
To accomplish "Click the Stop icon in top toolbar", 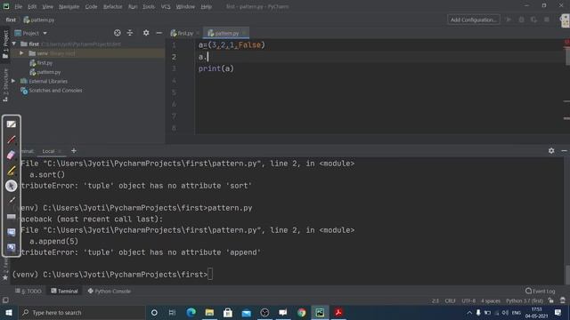I will (546, 20).
